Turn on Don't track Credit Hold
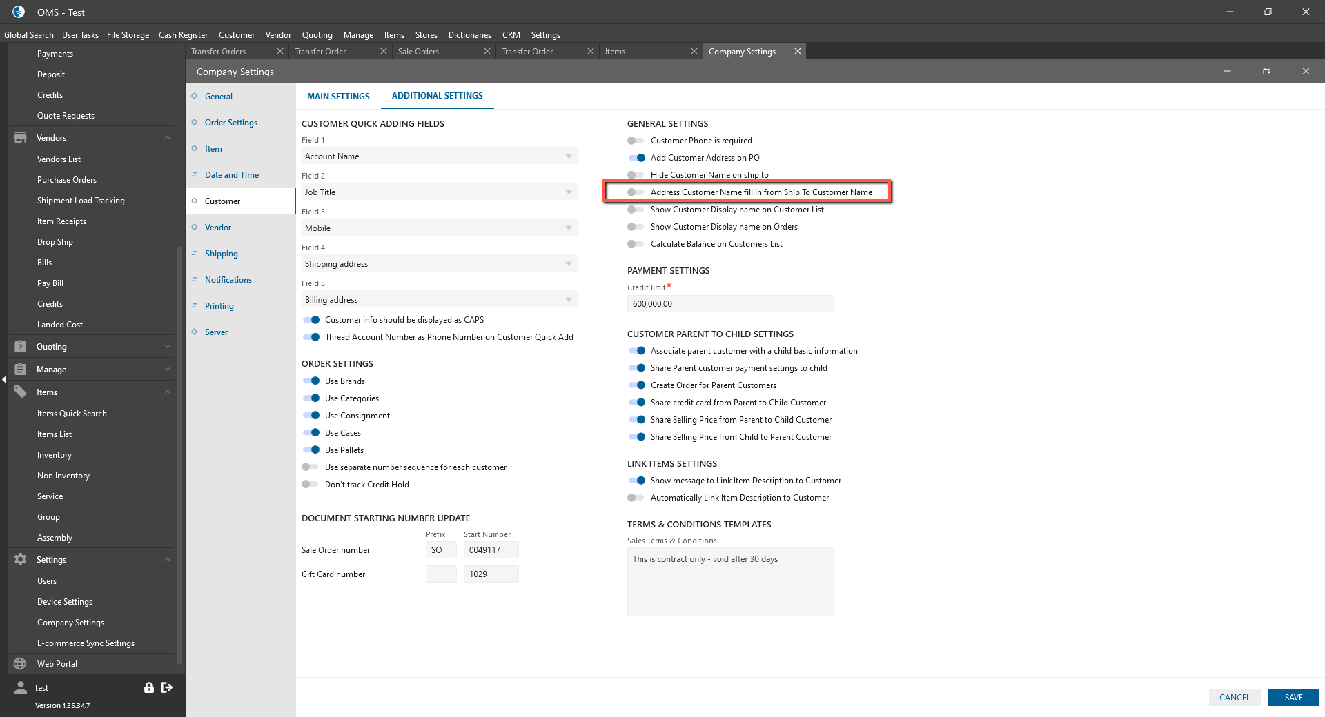 310,485
